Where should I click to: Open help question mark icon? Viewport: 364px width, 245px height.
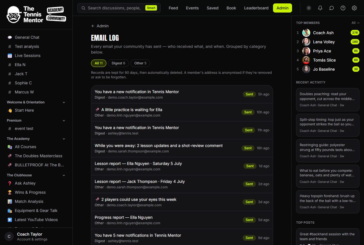coord(343,8)
